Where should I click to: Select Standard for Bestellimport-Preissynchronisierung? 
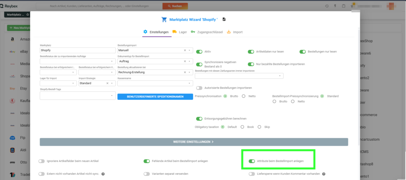point(322,96)
